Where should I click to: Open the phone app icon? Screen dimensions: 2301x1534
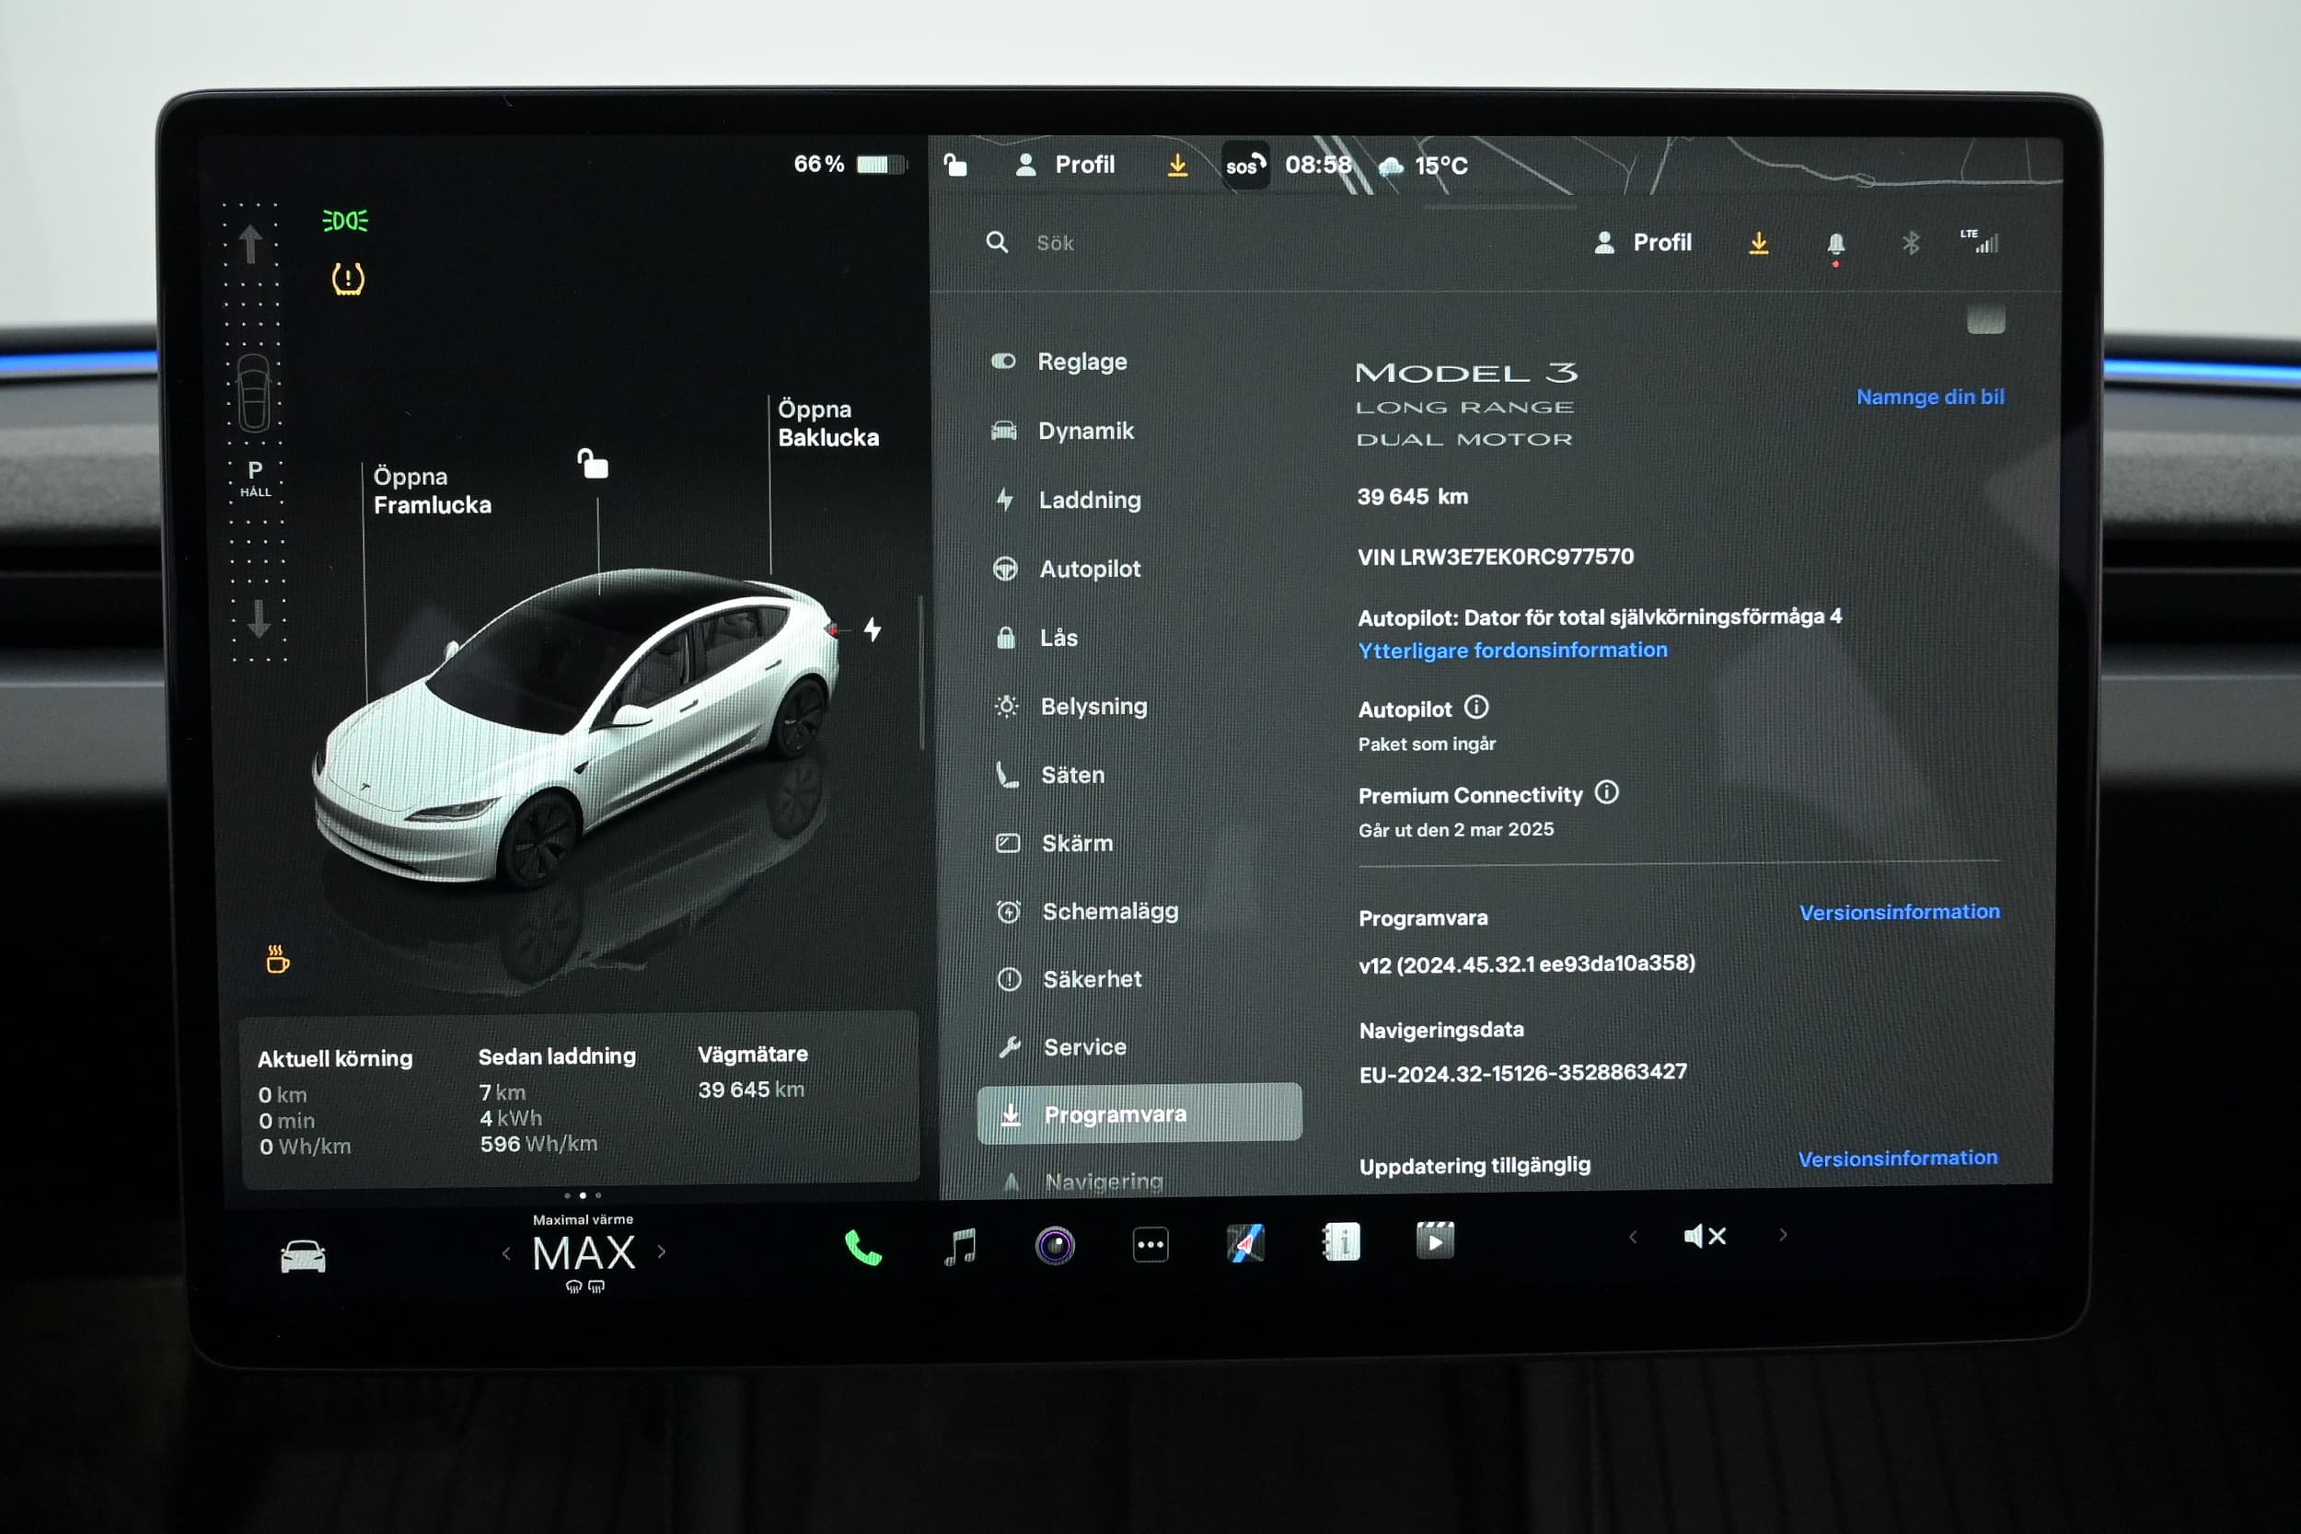click(863, 1248)
